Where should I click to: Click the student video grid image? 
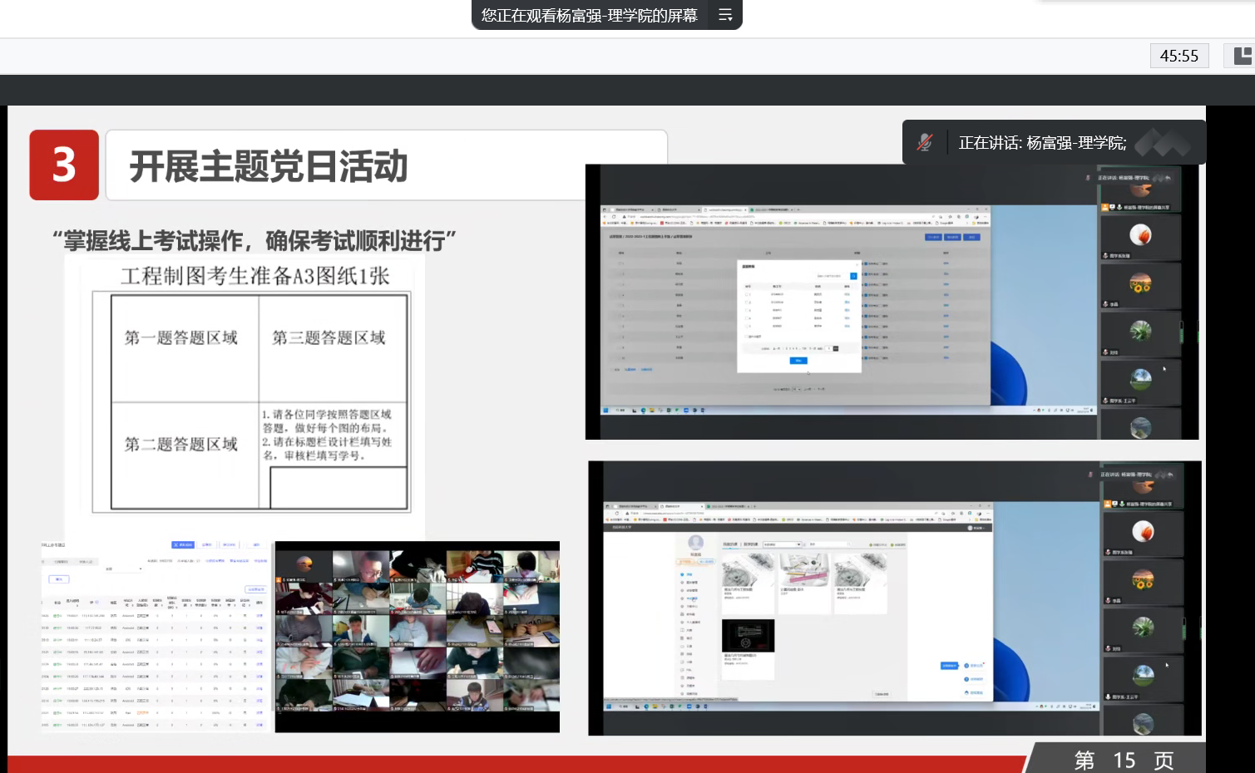point(417,637)
